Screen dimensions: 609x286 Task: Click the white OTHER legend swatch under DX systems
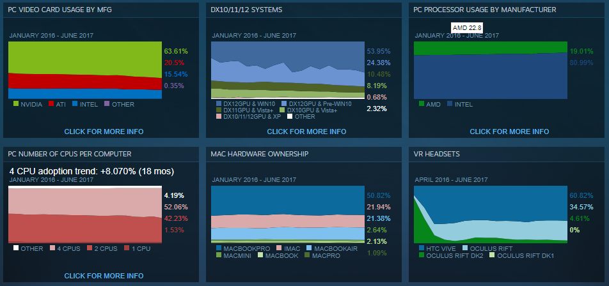click(x=289, y=116)
